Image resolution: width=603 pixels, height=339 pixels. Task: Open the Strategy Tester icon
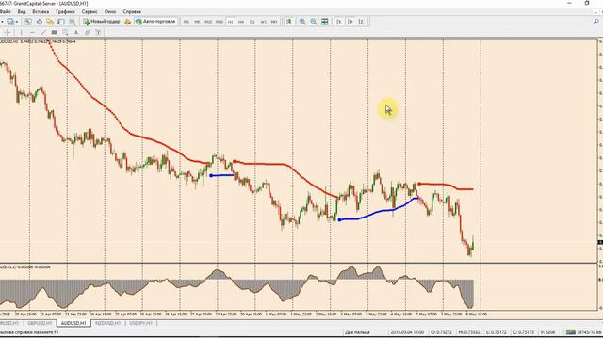coord(72,22)
